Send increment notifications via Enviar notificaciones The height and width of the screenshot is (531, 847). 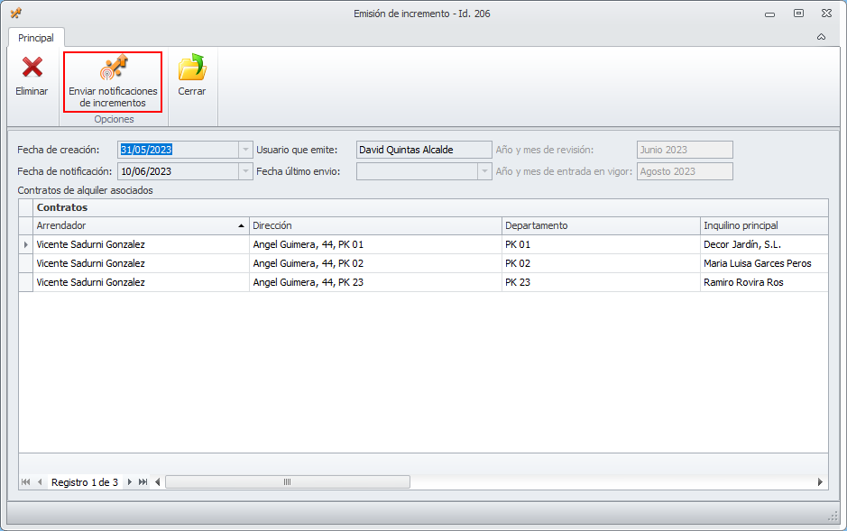113,81
